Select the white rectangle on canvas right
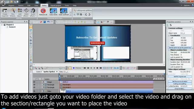 click(x=116, y=52)
